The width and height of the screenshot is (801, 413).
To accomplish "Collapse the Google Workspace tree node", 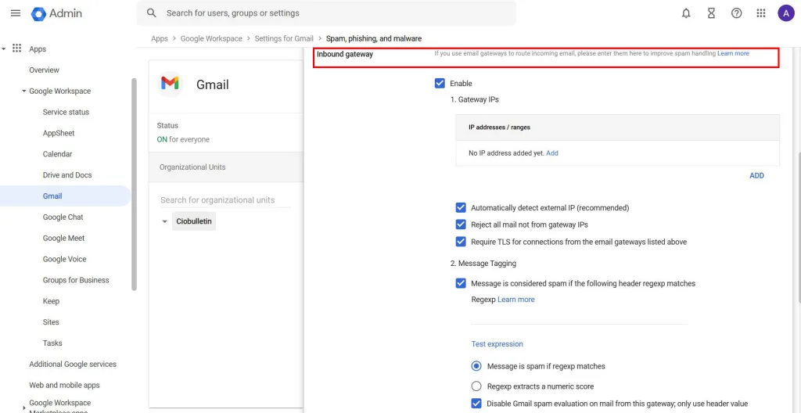I will tap(23, 92).
